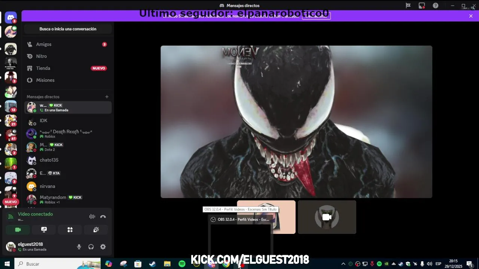The width and height of the screenshot is (479, 269).
Task: Open Discord home direct messages icon
Action: click(x=11, y=17)
